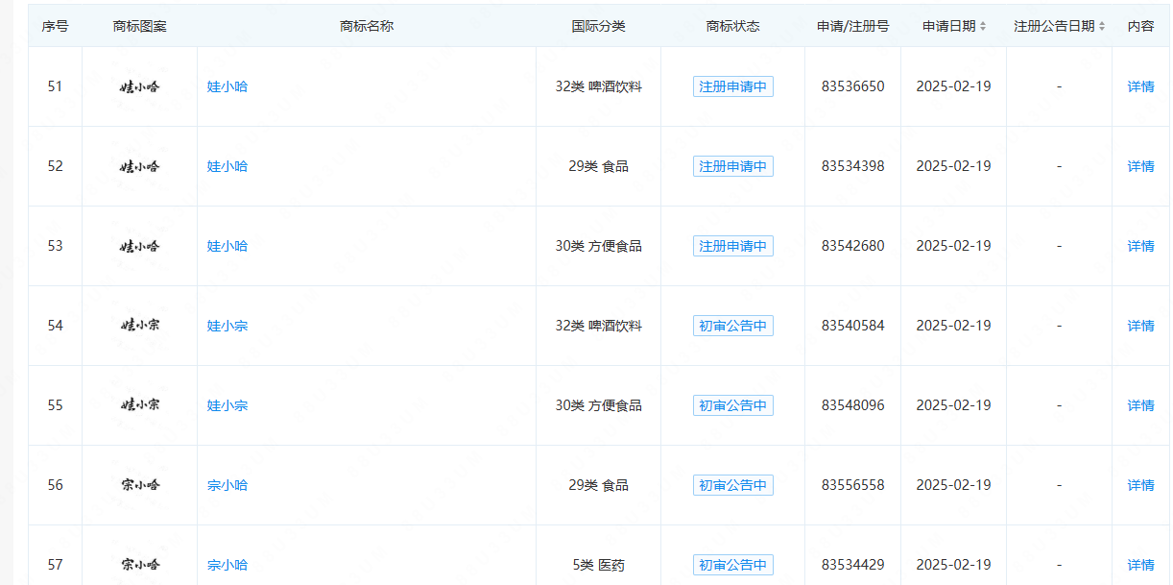Viewport: 1173px width, 585px height.
Task: Click 注册申请中 status badge in row 51
Action: coord(732,86)
